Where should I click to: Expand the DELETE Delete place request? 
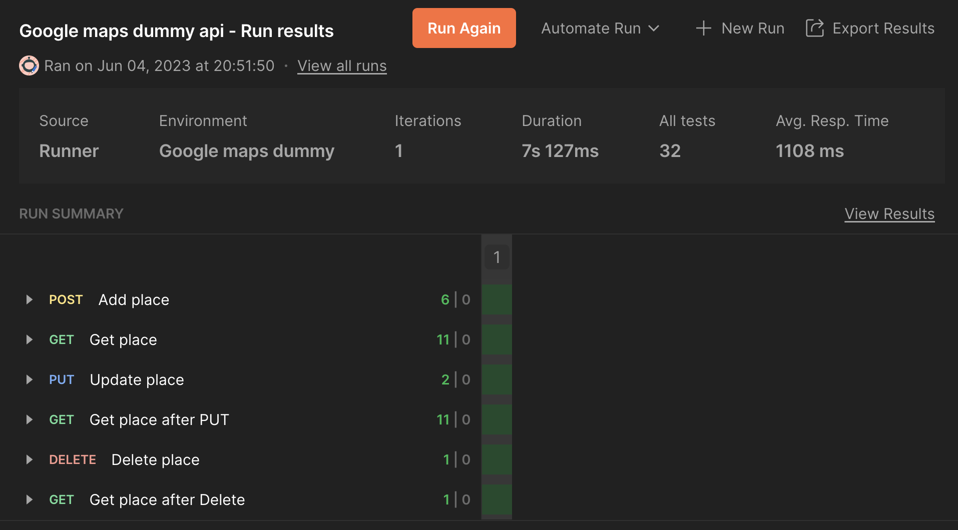(29, 459)
